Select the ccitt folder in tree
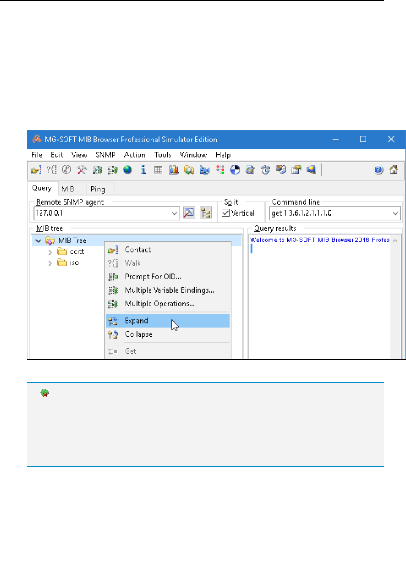The image size is (406, 581). pyautogui.click(x=77, y=252)
